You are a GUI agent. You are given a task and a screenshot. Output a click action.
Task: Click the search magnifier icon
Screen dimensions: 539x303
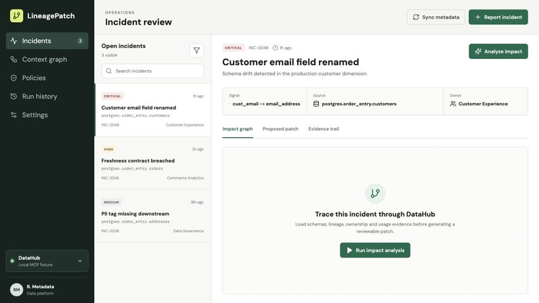[x=109, y=71]
